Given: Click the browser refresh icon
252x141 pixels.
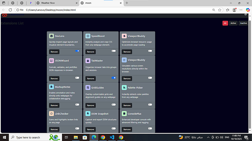Looking at the screenshot, I should point(10,10).
